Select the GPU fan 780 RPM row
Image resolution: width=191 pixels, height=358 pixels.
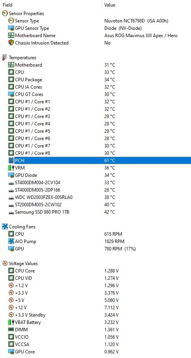pos(95,248)
